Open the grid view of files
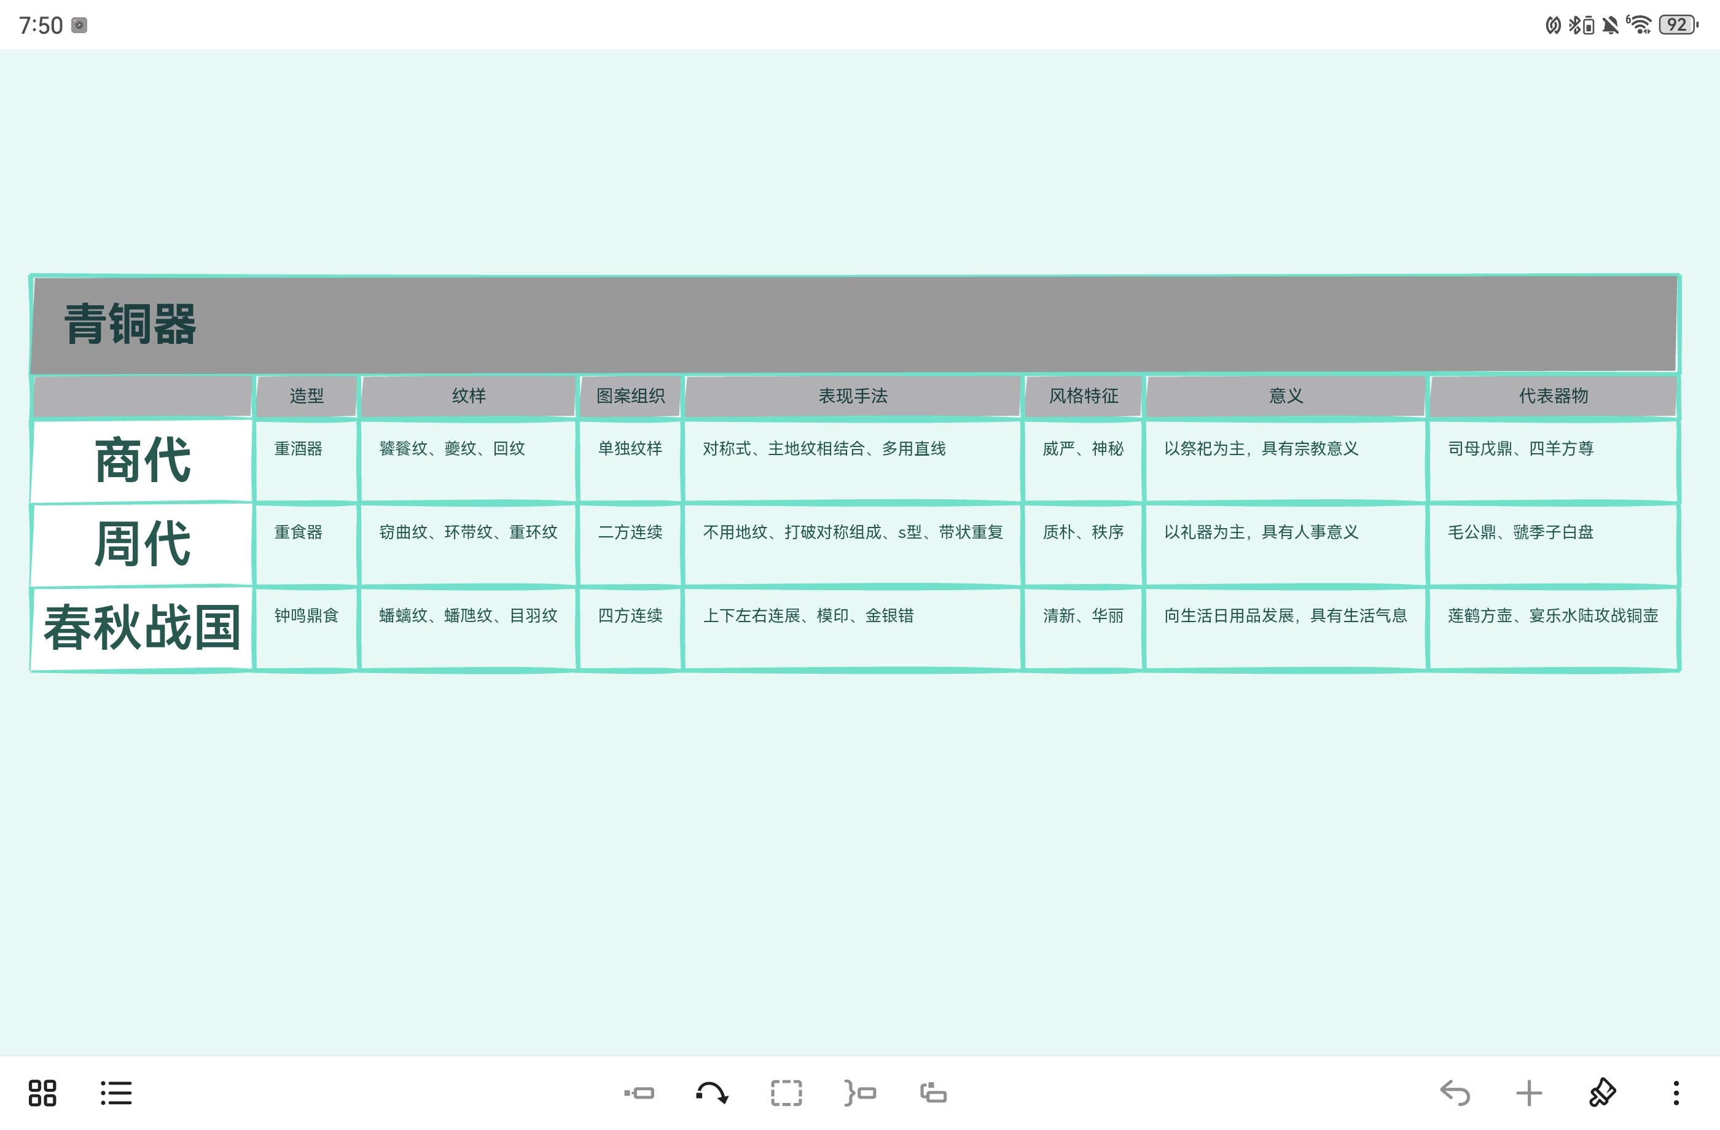Screen dimensions: 1720x1130 (42, 1093)
